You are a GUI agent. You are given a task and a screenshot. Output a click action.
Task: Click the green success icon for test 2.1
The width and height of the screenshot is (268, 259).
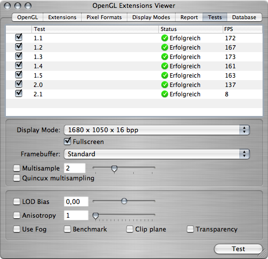click(x=165, y=94)
